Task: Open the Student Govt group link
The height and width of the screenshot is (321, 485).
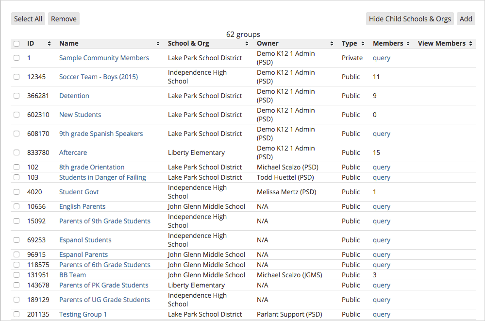Action: tap(79, 192)
